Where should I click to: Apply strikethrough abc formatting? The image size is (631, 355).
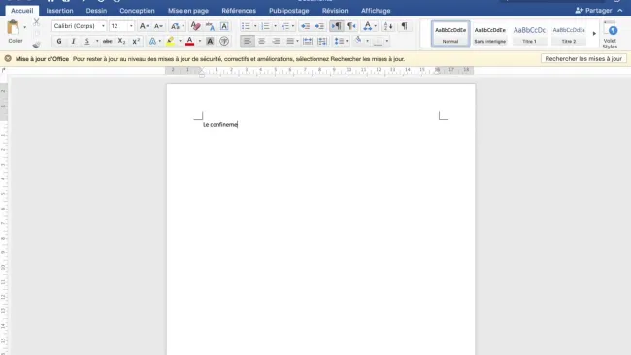[107, 41]
